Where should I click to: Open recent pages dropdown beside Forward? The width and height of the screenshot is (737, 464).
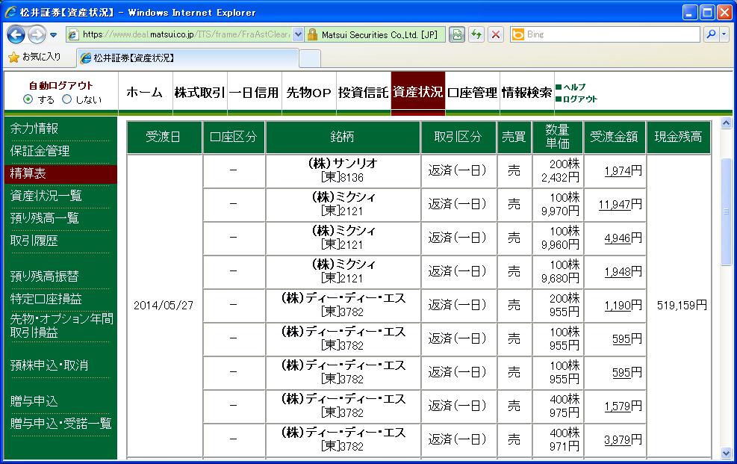pyautogui.click(x=54, y=35)
